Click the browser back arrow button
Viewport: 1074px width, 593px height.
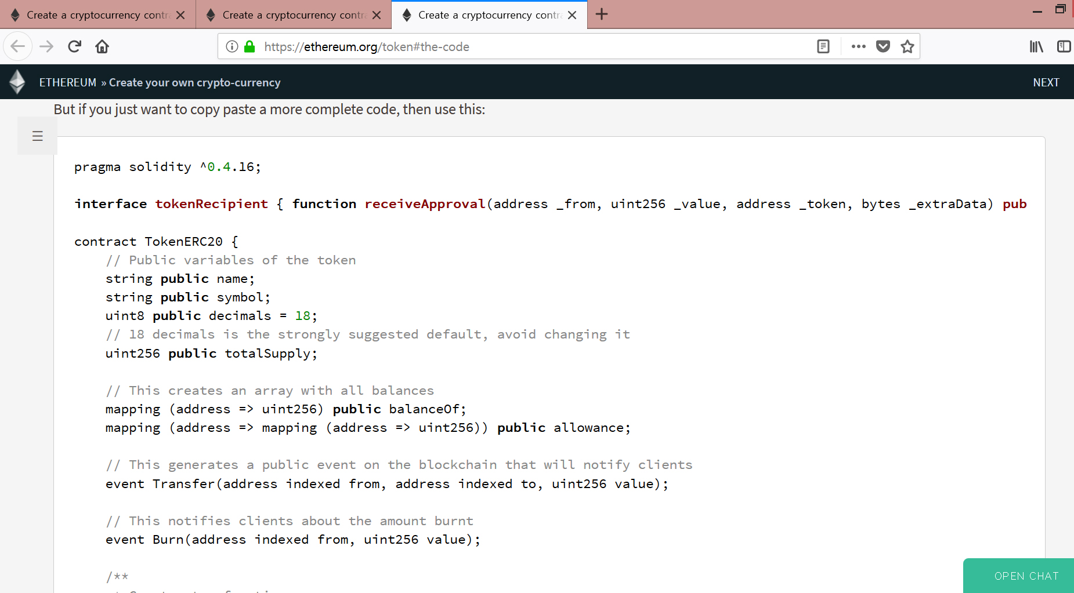(x=17, y=46)
